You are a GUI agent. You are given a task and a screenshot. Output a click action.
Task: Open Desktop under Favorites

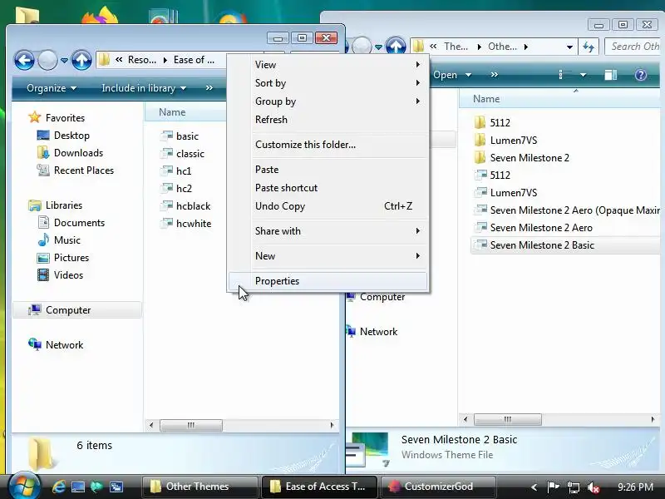[64, 136]
